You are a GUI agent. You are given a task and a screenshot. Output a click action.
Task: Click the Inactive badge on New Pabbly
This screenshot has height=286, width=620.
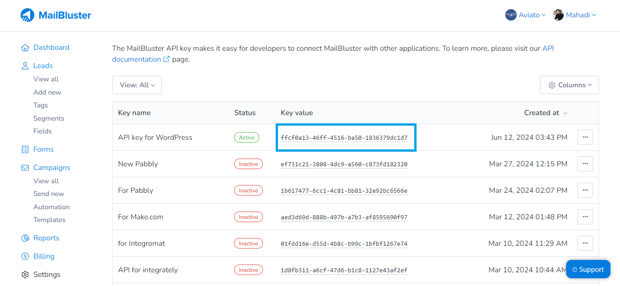[x=248, y=164]
